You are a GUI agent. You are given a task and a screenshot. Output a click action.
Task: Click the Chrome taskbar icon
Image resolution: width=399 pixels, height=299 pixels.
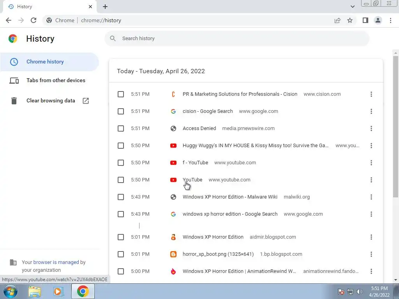tap(83, 292)
